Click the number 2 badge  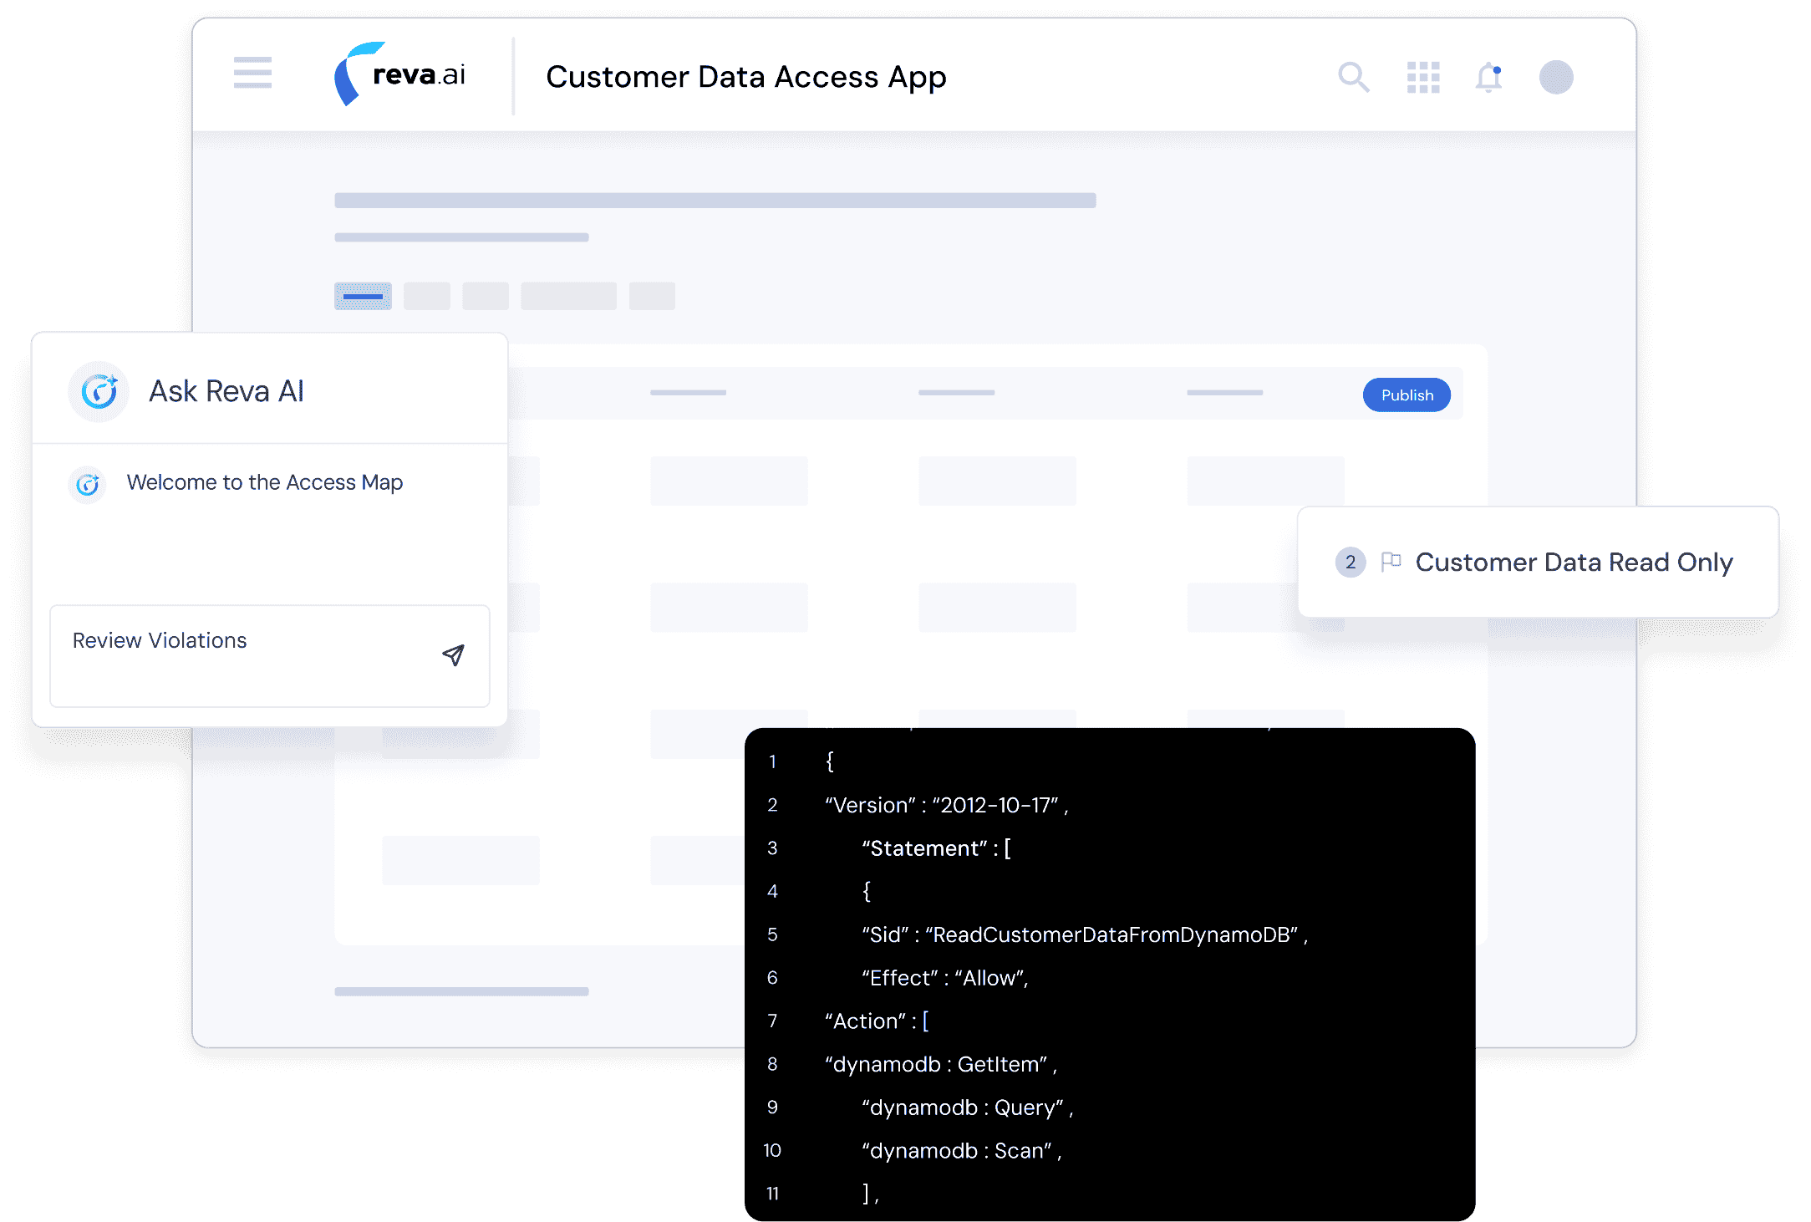(1350, 563)
